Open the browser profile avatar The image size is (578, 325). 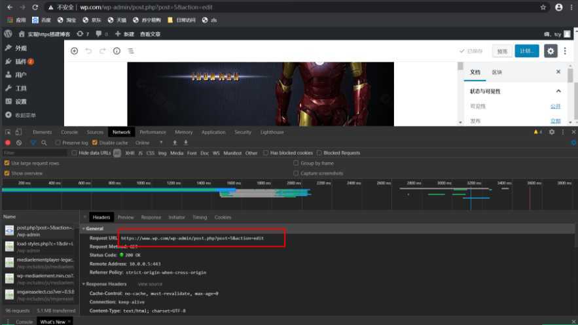pyautogui.click(x=559, y=7)
